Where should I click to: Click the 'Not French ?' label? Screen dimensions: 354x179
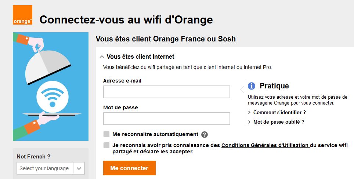pos(33,157)
